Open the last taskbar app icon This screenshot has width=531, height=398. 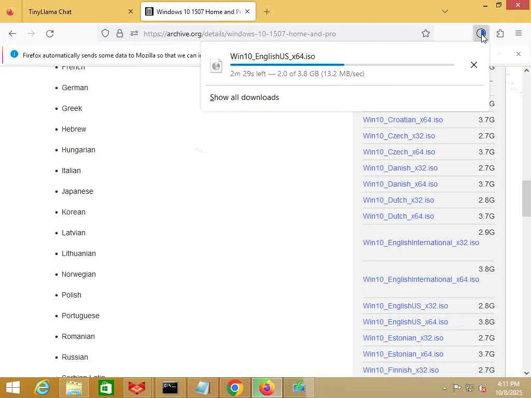point(299,388)
